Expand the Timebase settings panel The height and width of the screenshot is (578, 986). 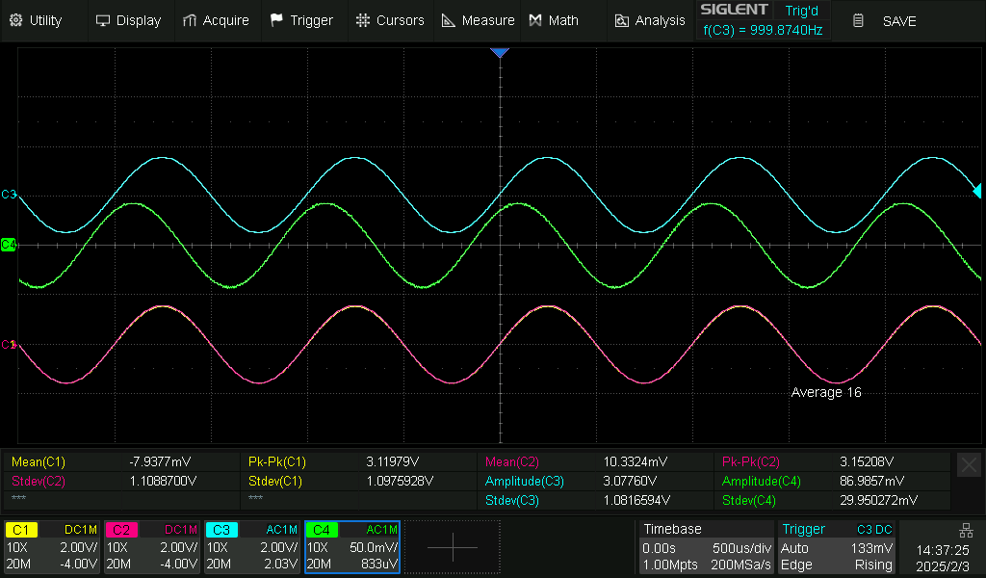pyautogui.click(x=707, y=547)
